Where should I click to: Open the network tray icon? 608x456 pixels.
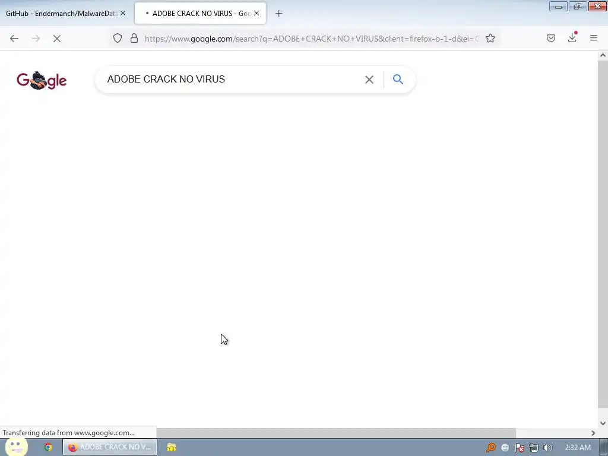coord(534,448)
